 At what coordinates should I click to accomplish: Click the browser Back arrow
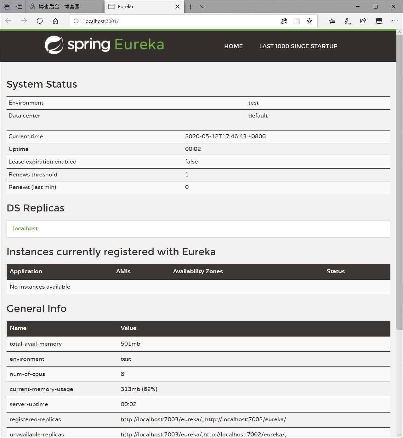8,21
